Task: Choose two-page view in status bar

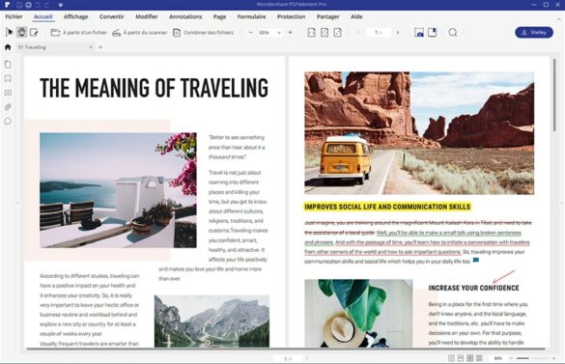Action: coord(470,358)
